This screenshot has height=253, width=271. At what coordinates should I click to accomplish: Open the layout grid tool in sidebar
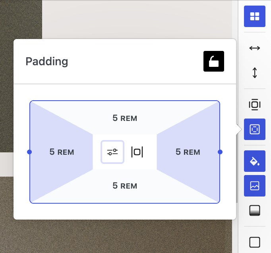tap(255, 16)
